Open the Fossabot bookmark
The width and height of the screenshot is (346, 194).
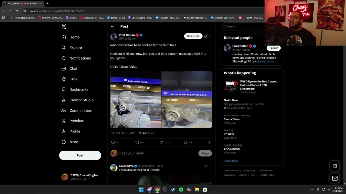168,18
